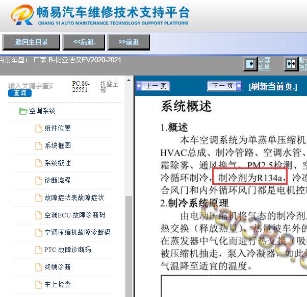307x297 pixels.
Task: Open PTC 故障诊断码 entry
Action: (67, 250)
